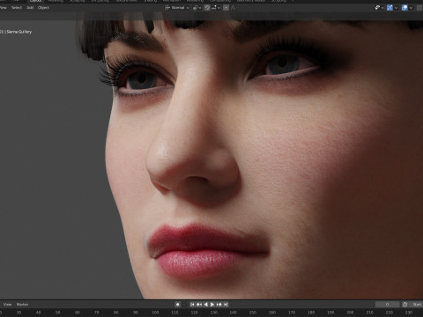Click frame 230 on timeline ruler
The width and height of the screenshot is (423, 317).
409,313
